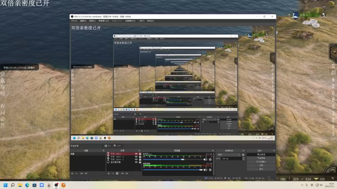Increase the 时长 duration with the up arrow
This screenshot has width=337, height=189.
(x=243, y=158)
